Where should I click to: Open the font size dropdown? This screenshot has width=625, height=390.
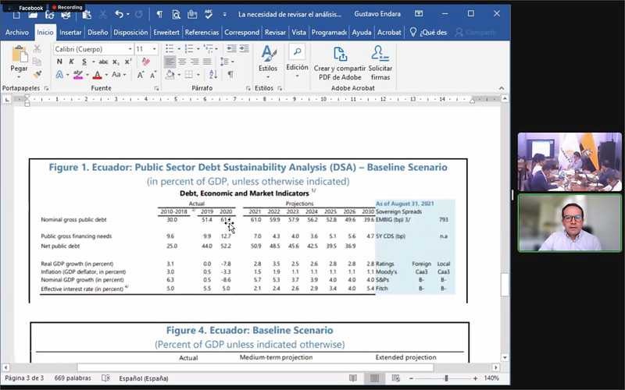coord(154,48)
